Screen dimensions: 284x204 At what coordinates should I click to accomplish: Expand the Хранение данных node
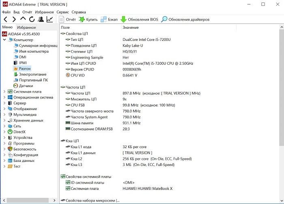pyautogui.click(x=4, y=120)
